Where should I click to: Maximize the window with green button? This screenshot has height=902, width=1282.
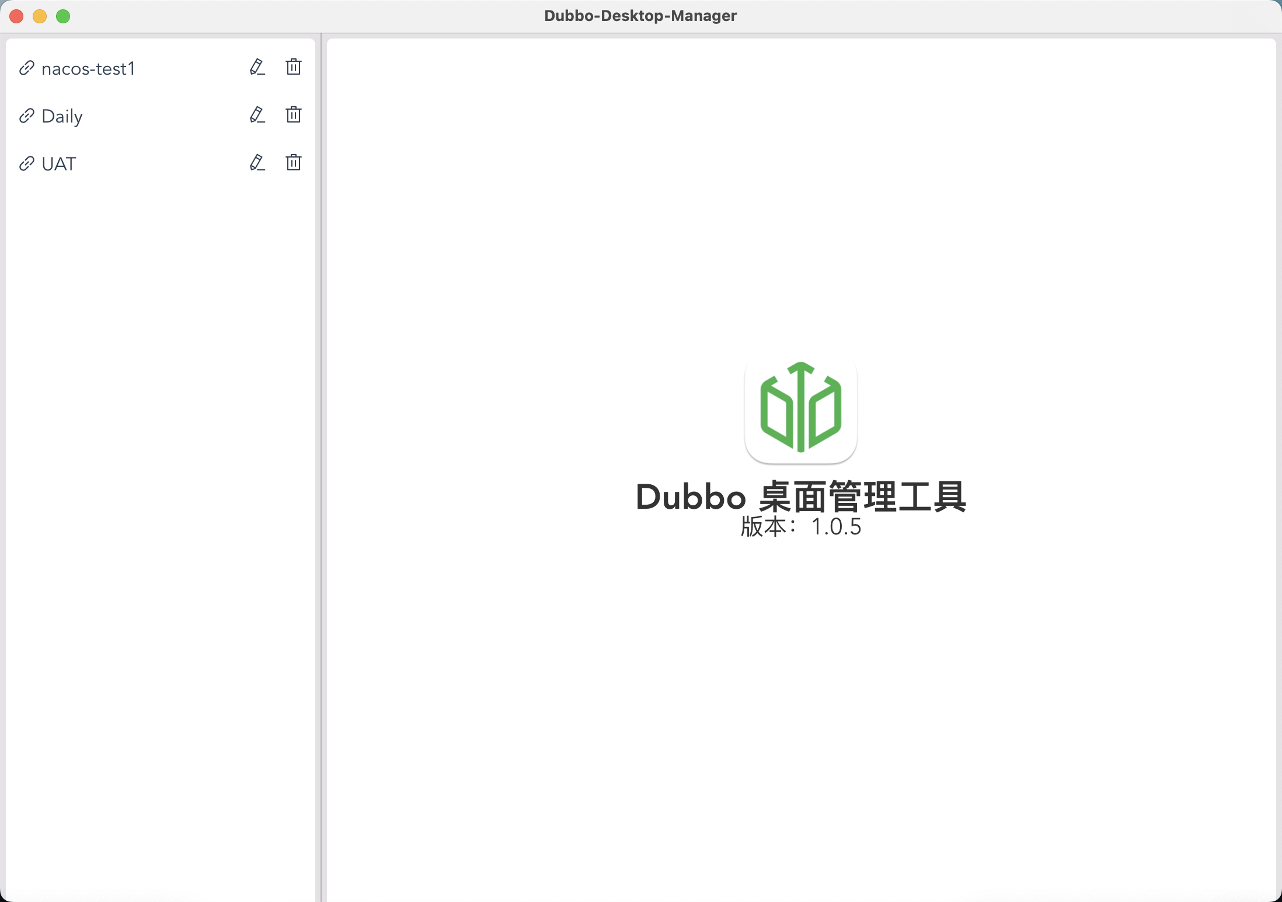point(63,16)
